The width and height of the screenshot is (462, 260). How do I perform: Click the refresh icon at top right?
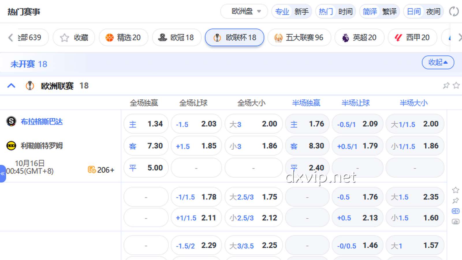(454, 12)
